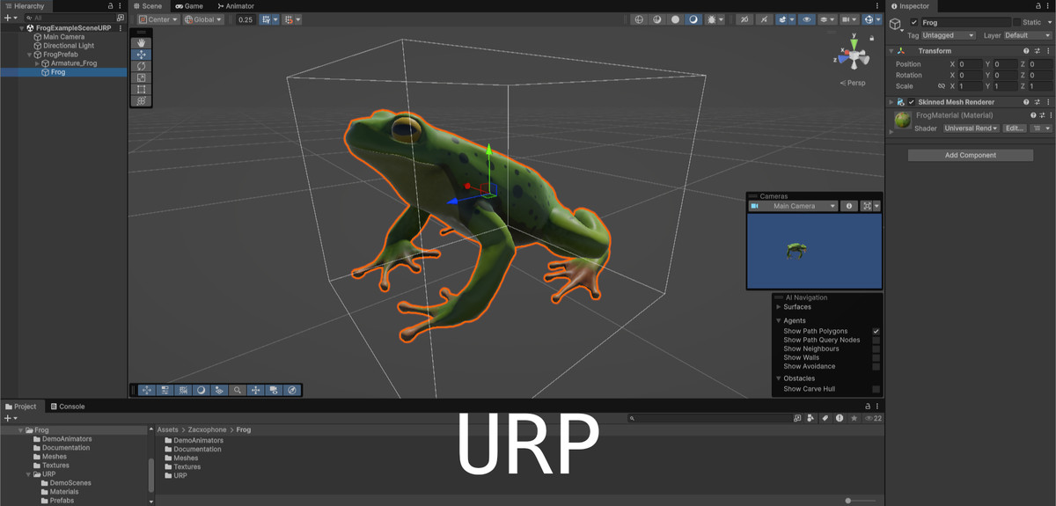Click the Edit... shader button
Screen dimensions: 1056x506
click(1015, 128)
